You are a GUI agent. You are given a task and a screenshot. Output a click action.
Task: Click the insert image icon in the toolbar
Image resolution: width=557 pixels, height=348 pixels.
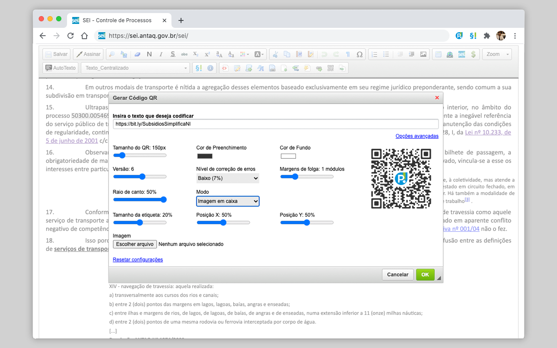pos(423,54)
